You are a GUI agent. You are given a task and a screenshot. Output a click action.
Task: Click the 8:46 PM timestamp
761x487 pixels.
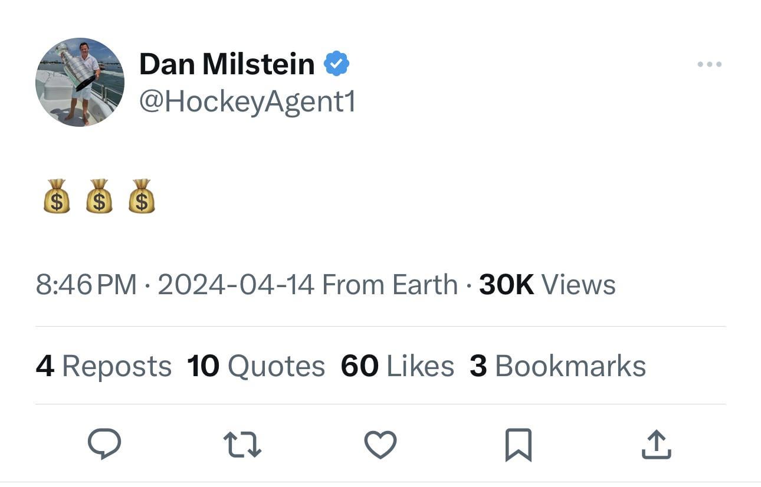point(86,285)
